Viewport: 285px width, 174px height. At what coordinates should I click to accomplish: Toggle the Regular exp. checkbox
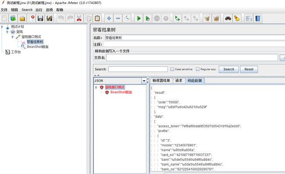[x=198, y=69]
